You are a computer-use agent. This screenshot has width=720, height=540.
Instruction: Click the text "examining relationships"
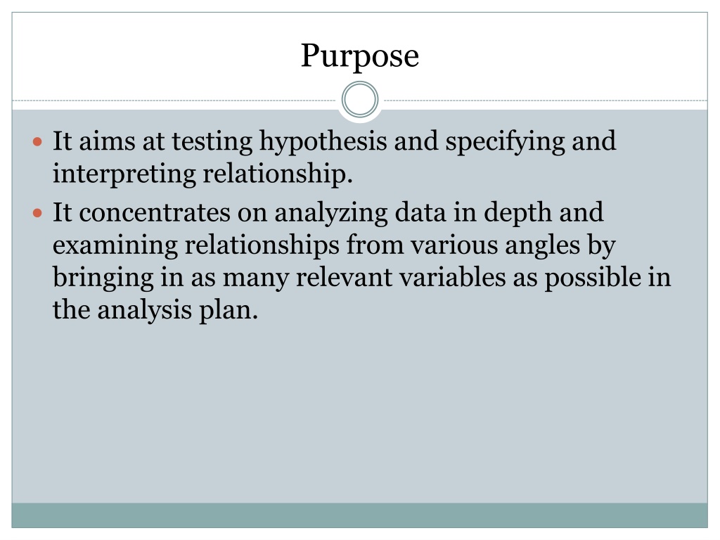(x=186, y=245)
